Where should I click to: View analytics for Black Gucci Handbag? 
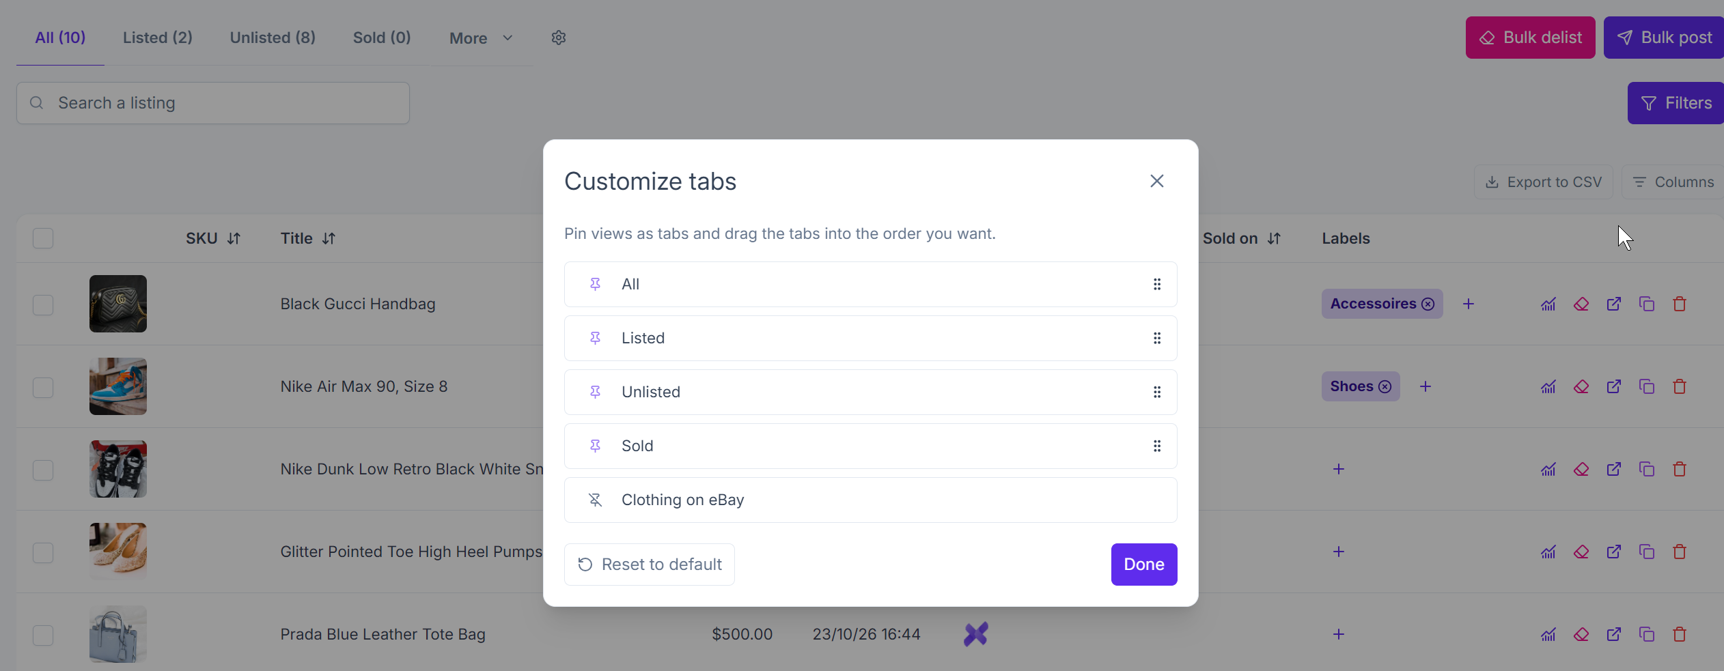[1548, 304]
